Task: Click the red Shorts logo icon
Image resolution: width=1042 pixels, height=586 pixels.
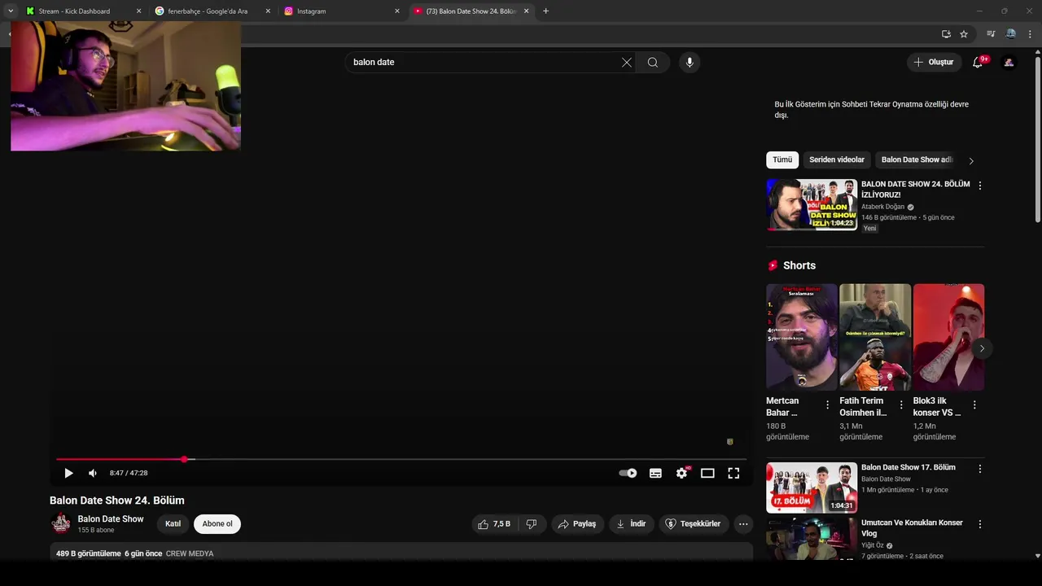Action: tap(773, 266)
